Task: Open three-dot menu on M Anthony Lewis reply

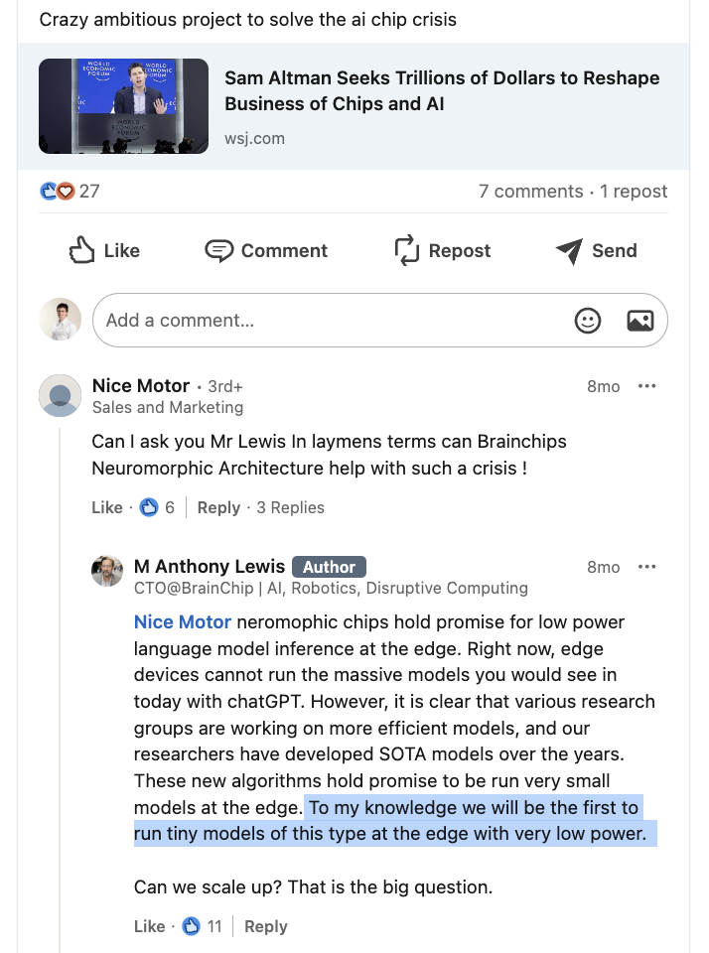Action: (647, 567)
